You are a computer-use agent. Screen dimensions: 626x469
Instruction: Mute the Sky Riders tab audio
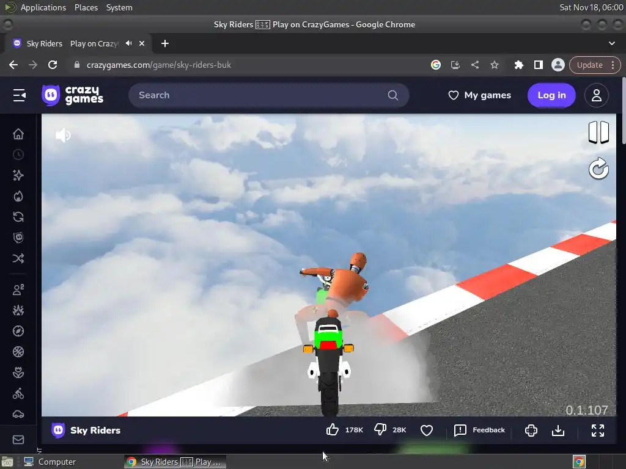(x=128, y=43)
